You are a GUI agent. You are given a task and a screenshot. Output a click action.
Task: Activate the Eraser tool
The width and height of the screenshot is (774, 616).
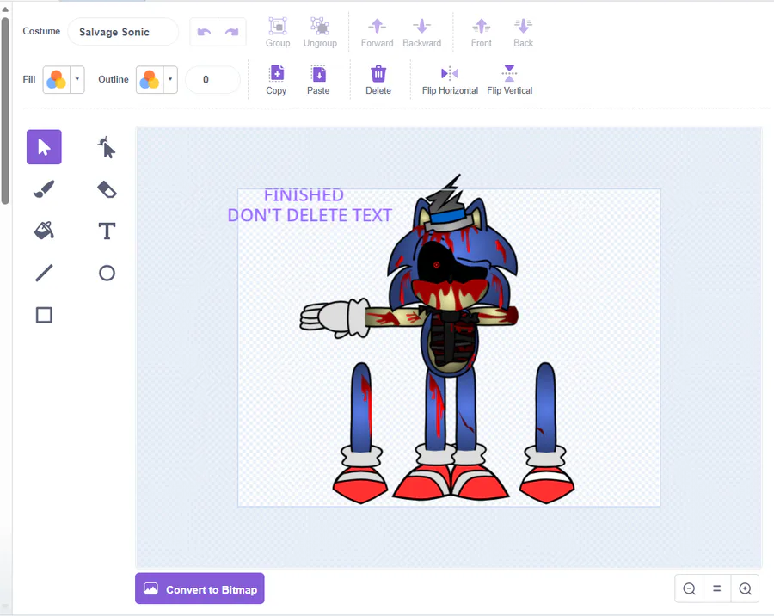point(107,189)
